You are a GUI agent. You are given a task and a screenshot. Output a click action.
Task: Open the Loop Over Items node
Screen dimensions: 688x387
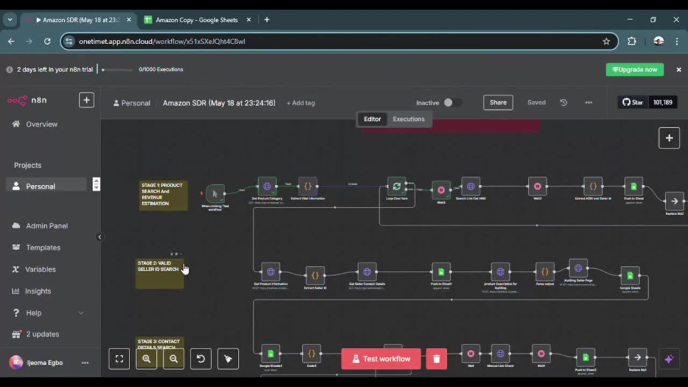[x=397, y=186]
